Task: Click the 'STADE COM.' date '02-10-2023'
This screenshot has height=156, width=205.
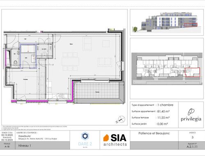Action: click(x=7, y=135)
